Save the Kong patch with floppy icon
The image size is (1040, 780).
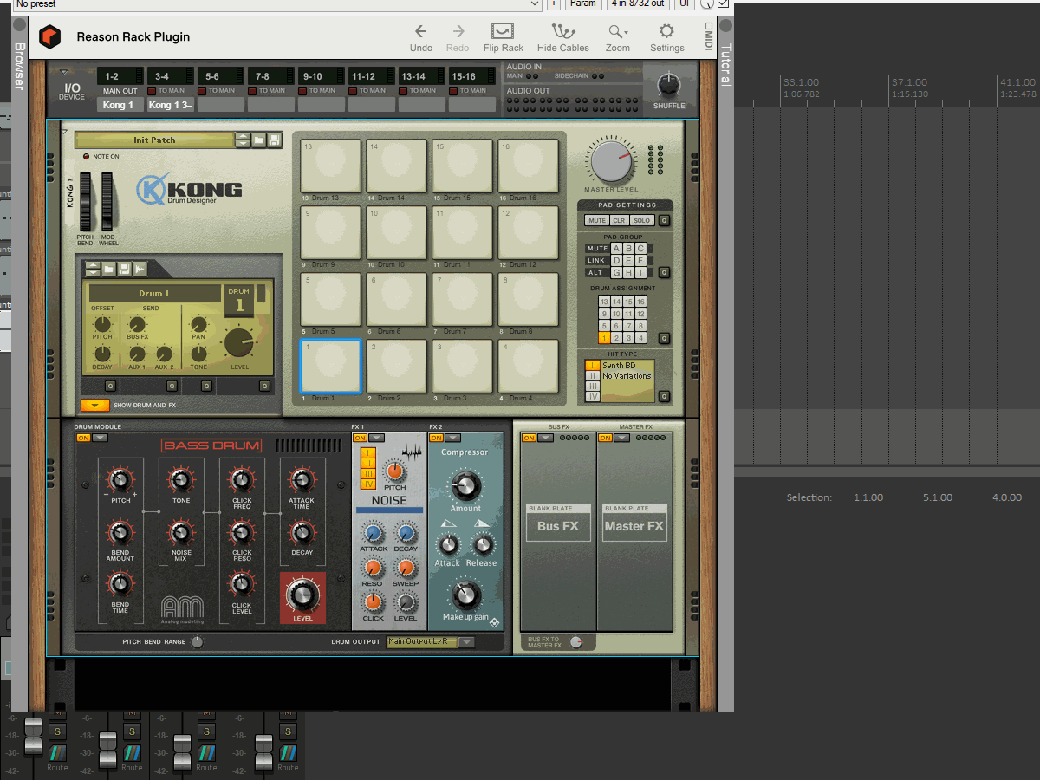[274, 140]
